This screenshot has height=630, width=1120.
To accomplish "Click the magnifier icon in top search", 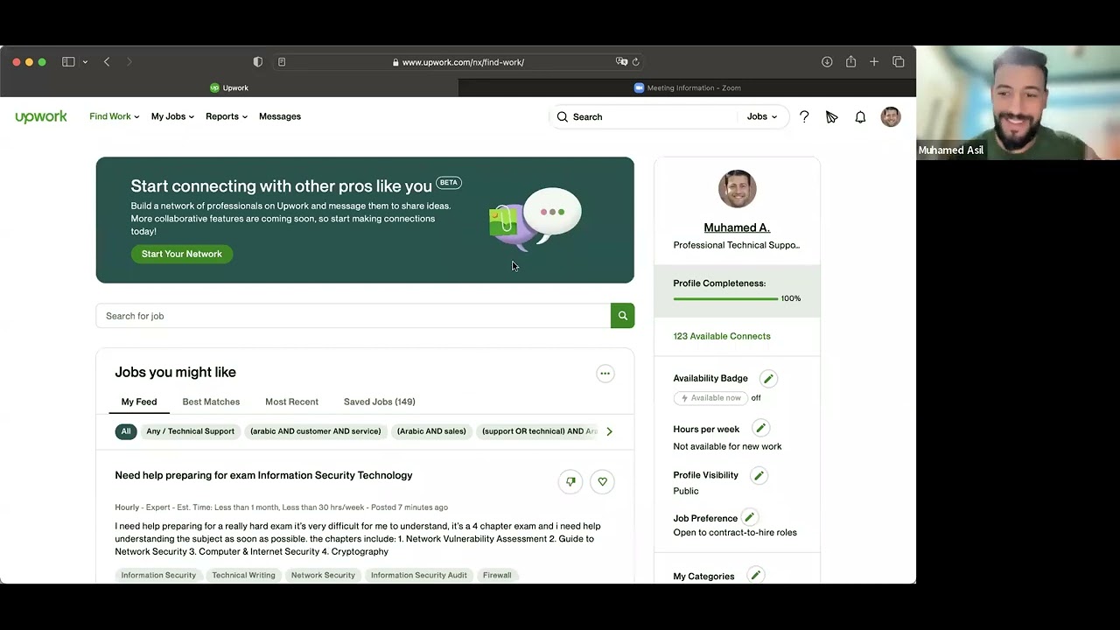I will [x=563, y=116].
